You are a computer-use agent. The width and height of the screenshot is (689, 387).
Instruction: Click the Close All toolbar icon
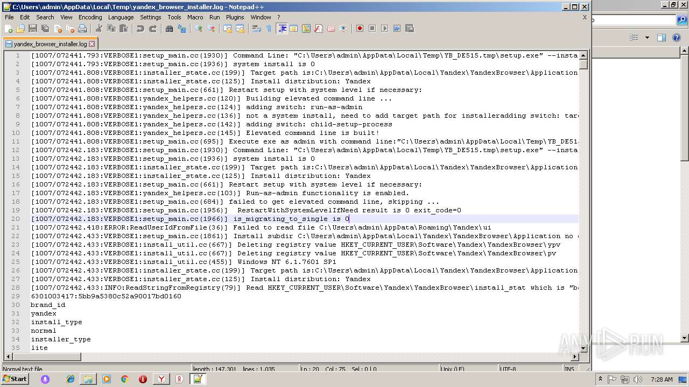[x=70, y=28]
